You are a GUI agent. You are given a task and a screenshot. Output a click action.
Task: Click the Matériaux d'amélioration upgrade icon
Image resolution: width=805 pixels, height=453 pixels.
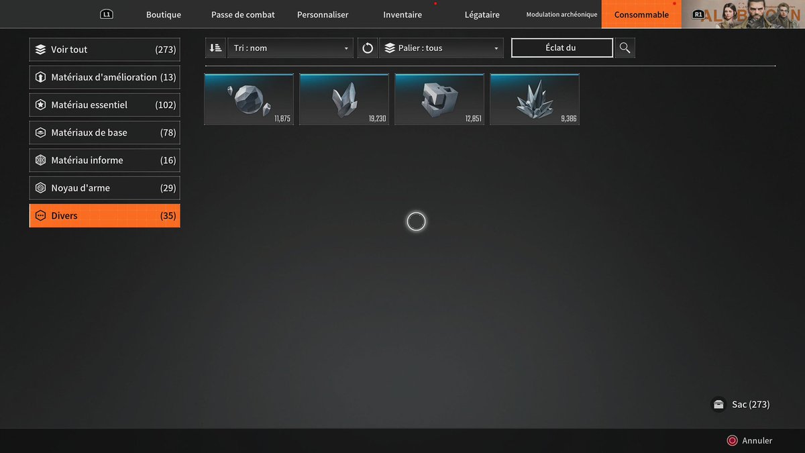tap(40, 77)
